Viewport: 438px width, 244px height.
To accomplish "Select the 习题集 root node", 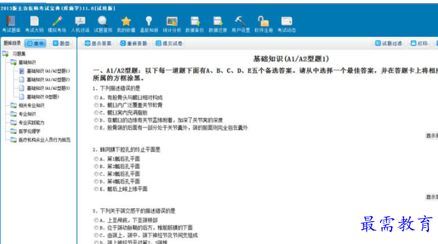I will tap(18, 54).
